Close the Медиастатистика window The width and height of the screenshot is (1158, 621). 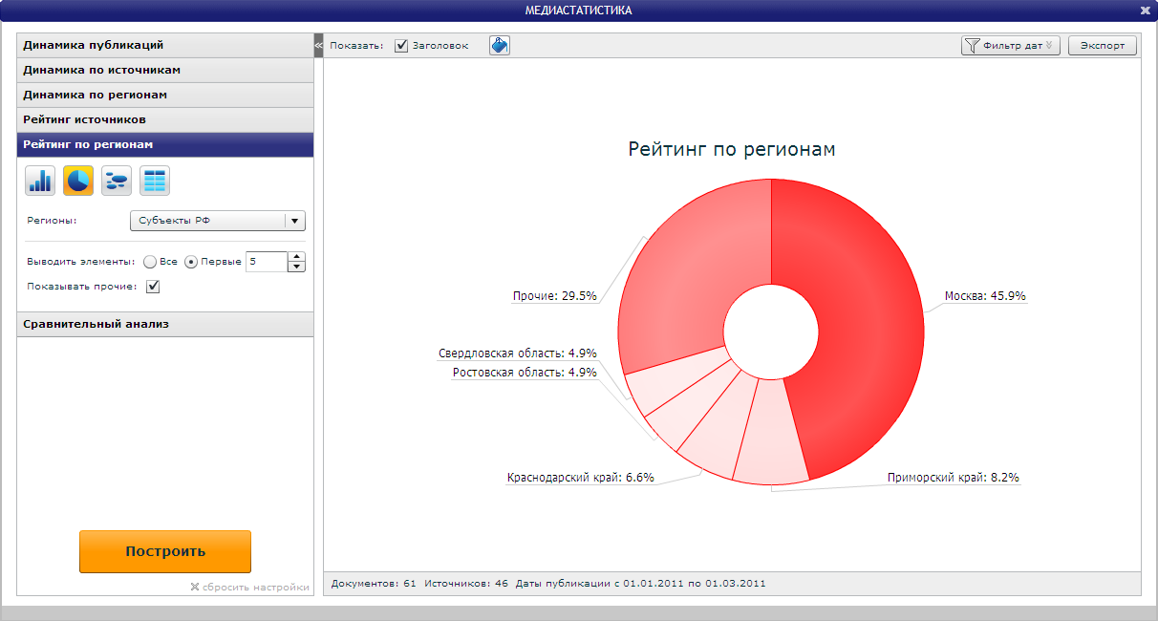pos(1145,11)
